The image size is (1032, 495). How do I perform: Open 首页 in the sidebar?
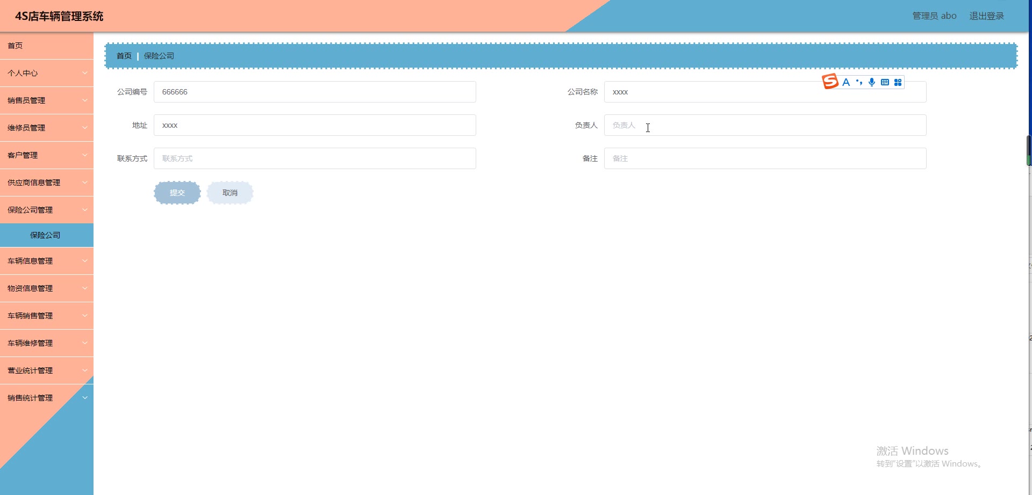click(47, 46)
